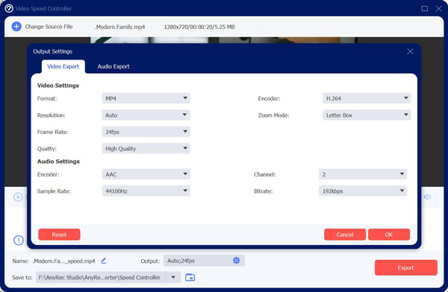Click the Reset button
This screenshot has width=448, height=292.
[59, 235]
